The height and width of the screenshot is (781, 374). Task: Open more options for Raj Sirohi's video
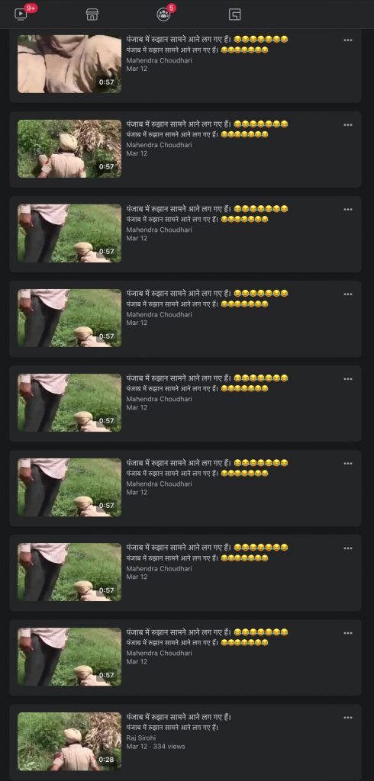point(348,717)
